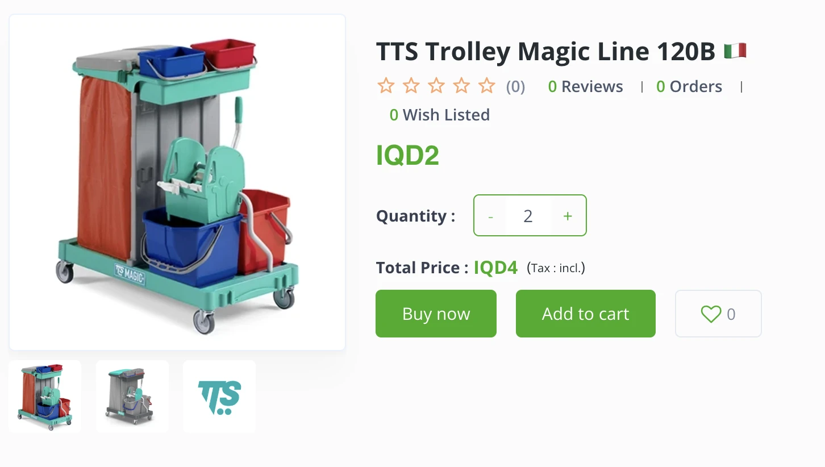Image resolution: width=825 pixels, height=467 pixels.
Task: Click the third rating star
Action: (436, 86)
